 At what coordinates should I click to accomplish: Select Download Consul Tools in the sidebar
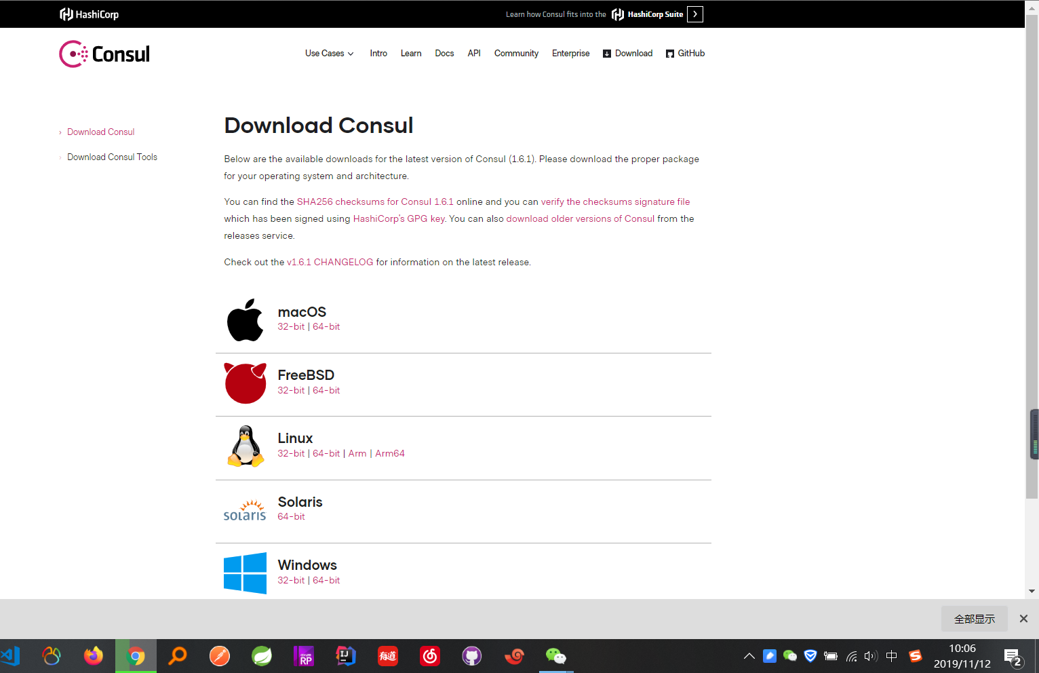click(x=112, y=157)
